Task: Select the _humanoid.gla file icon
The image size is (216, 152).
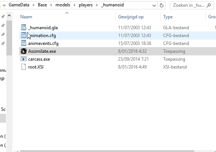Action: pyautogui.click(x=24, y=27)
